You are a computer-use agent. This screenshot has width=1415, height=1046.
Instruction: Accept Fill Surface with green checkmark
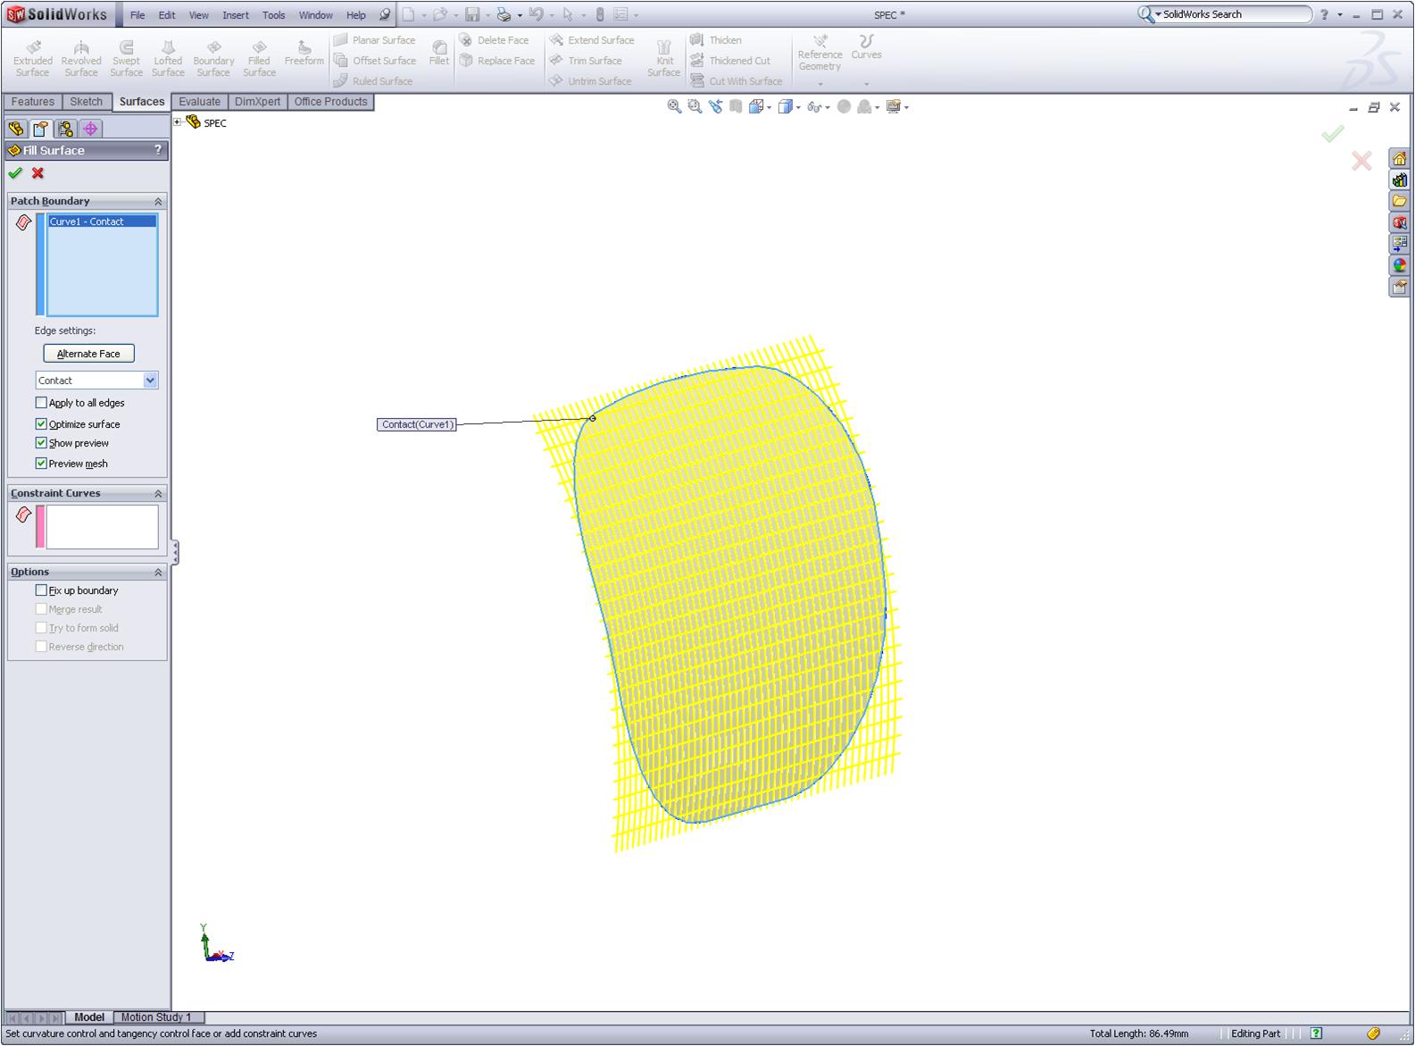(15, 173)
